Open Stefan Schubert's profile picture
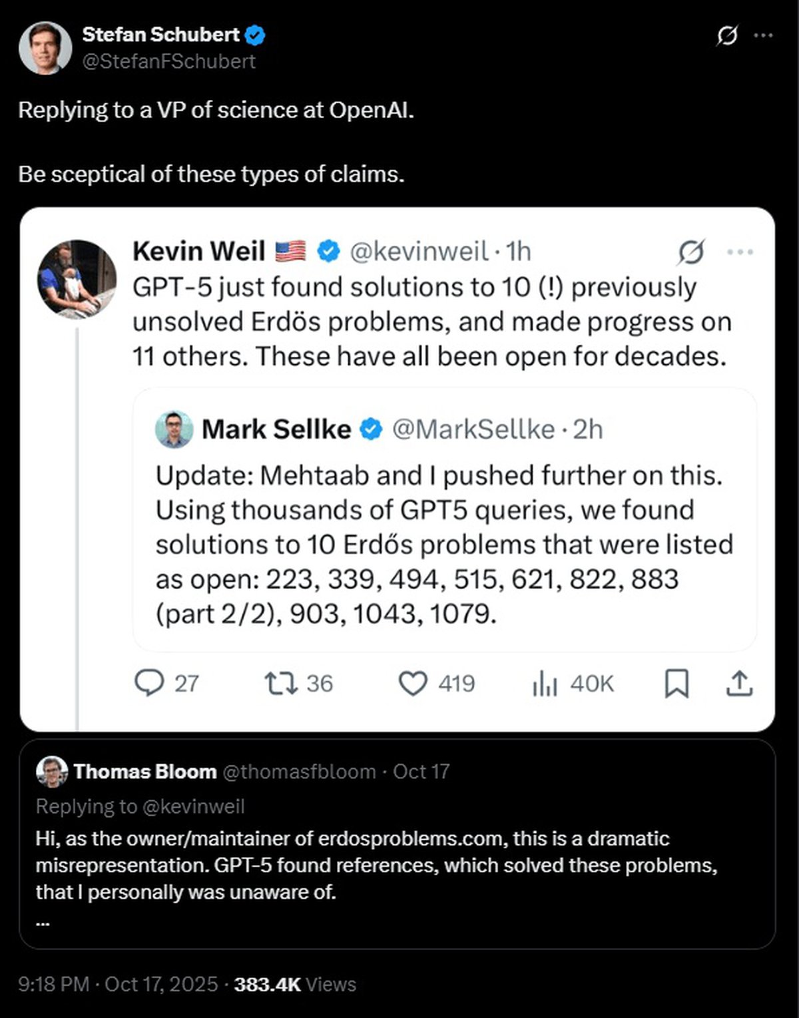The height and width of the screenshot is (1018, 799). point(45,48)
